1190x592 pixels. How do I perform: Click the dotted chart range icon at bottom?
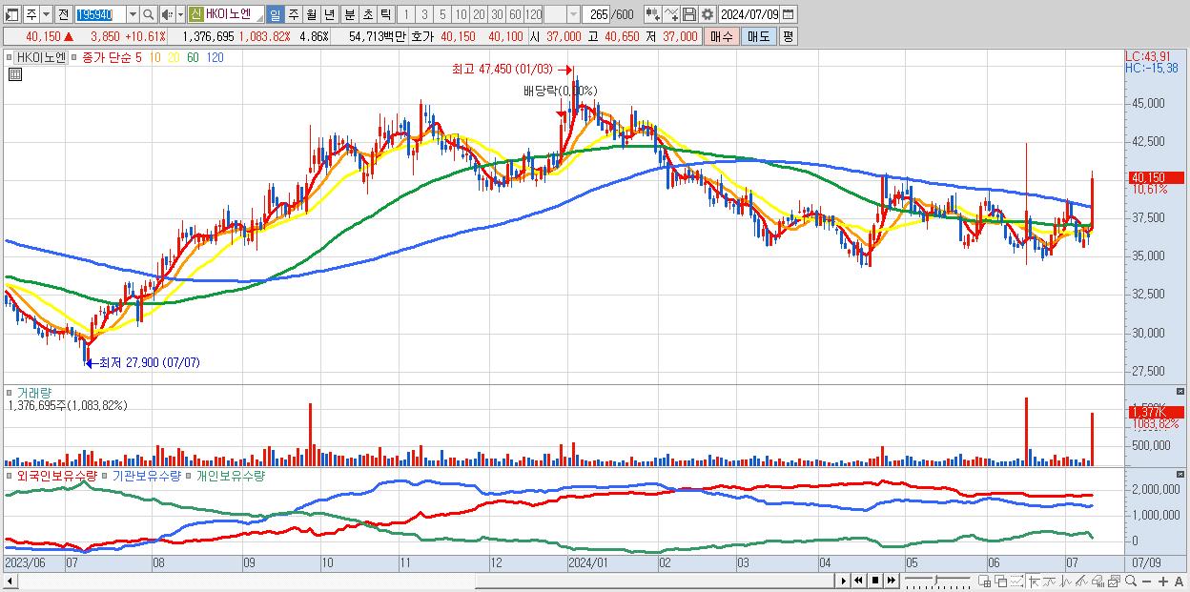coord(1016,582)
